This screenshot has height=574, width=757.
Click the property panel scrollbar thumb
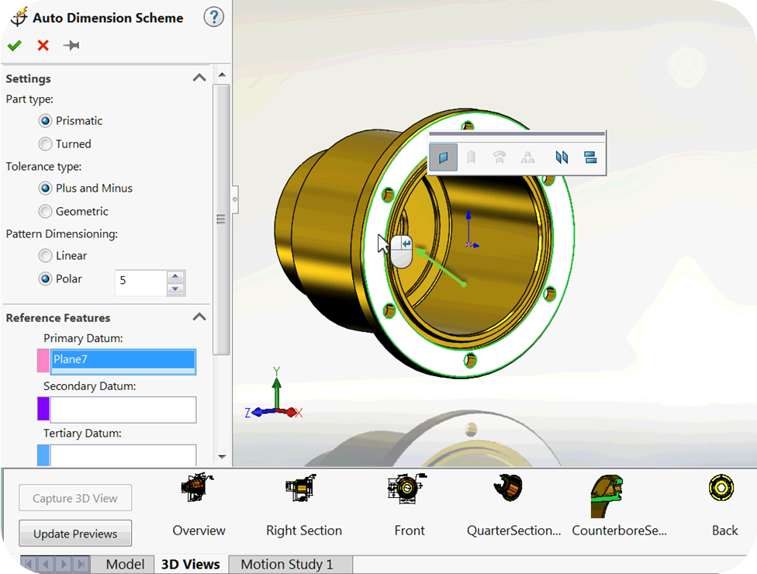click(221, 220)
